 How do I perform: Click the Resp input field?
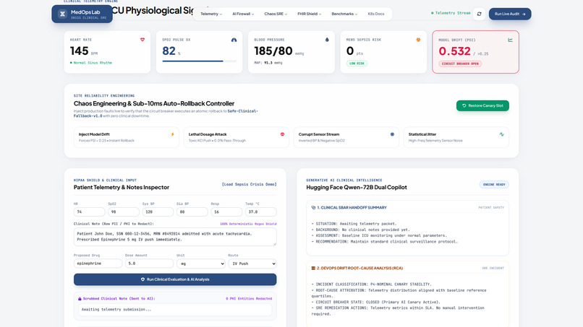(226, 212)
